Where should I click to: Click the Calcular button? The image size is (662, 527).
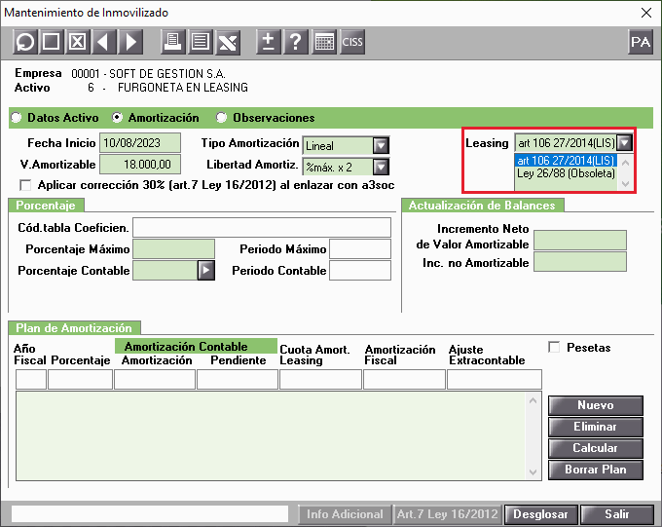tap(596, 448)
